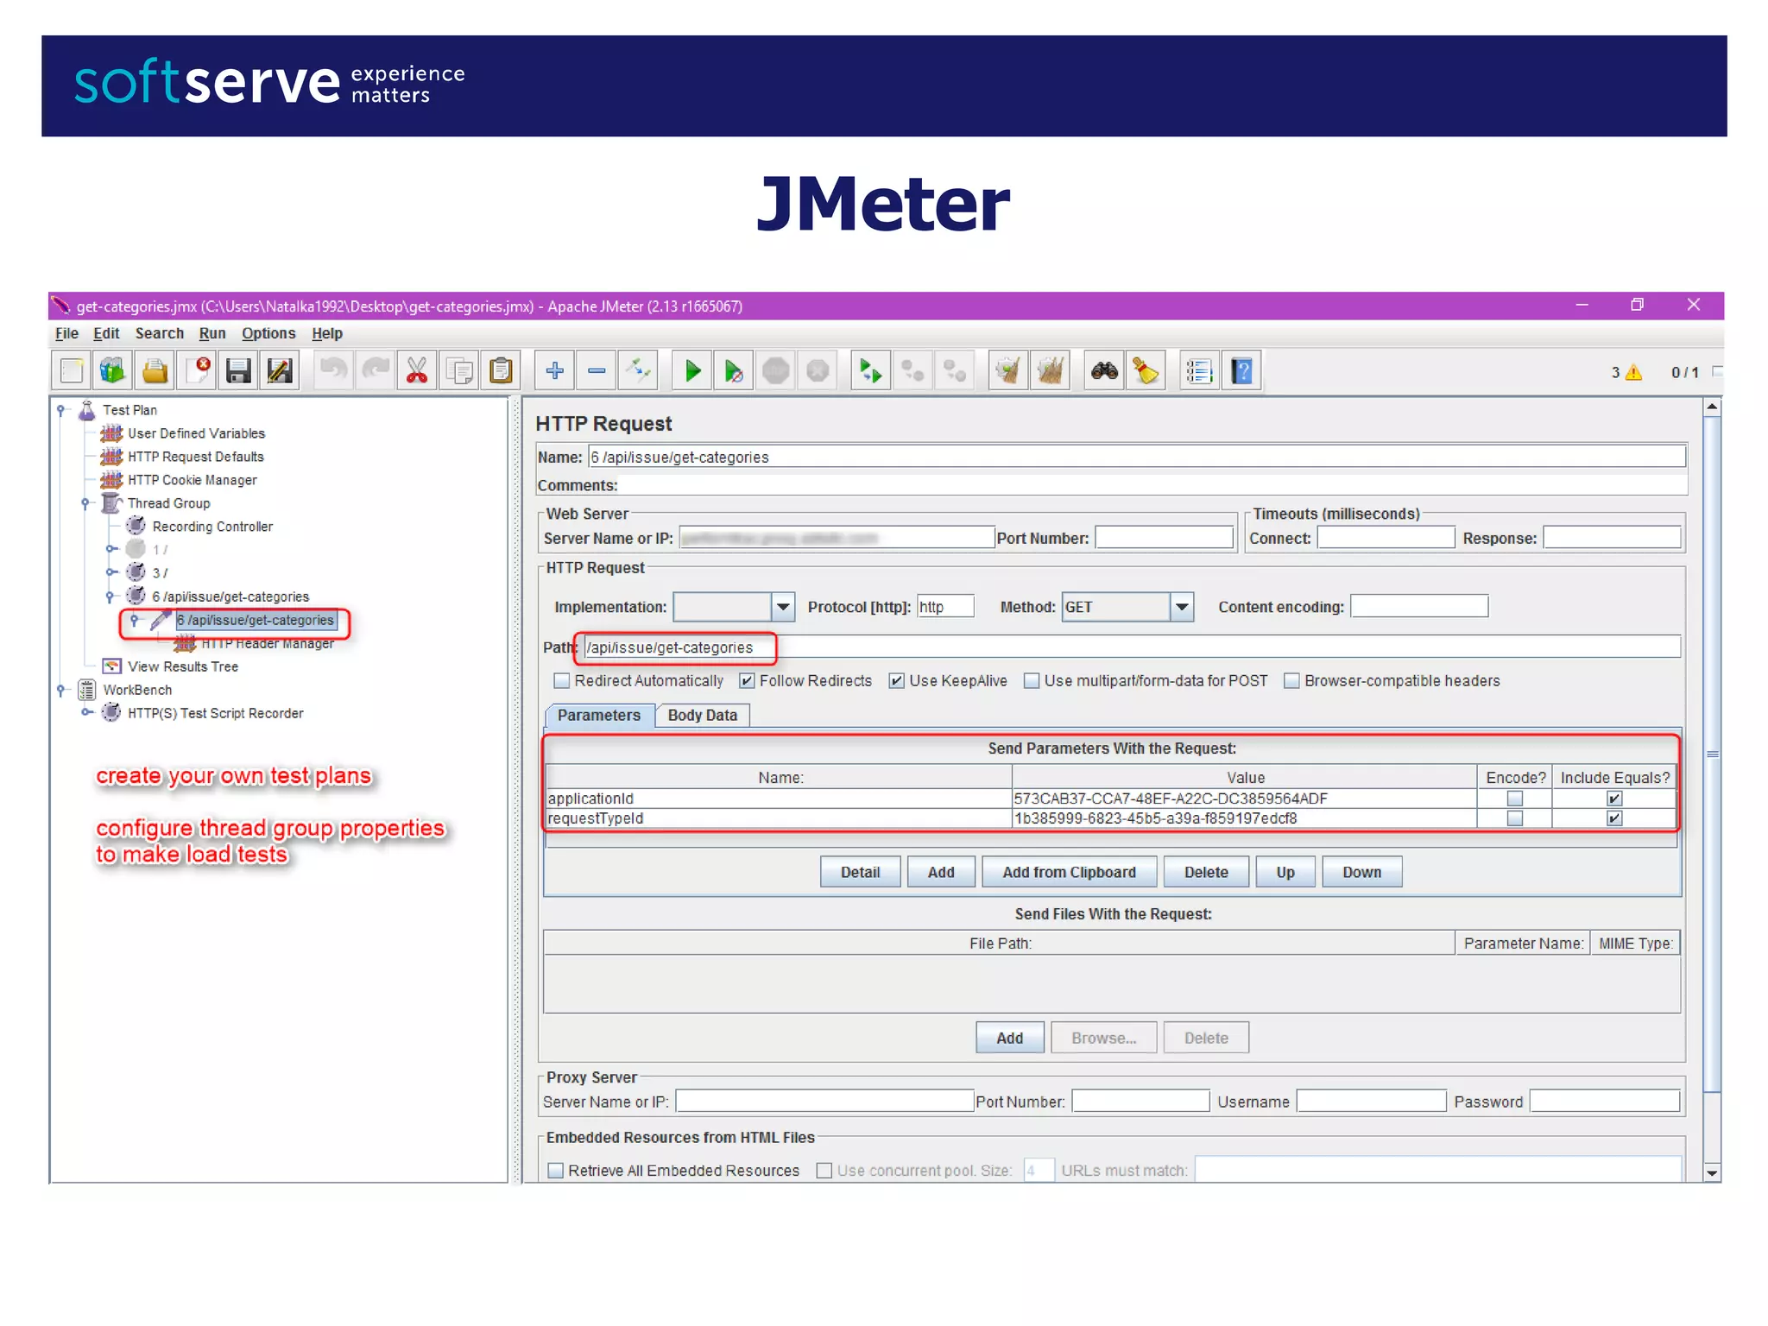The image size is (1768, 1326).
Task: Click the Expand All plus icon
Action: pos(555,371)
